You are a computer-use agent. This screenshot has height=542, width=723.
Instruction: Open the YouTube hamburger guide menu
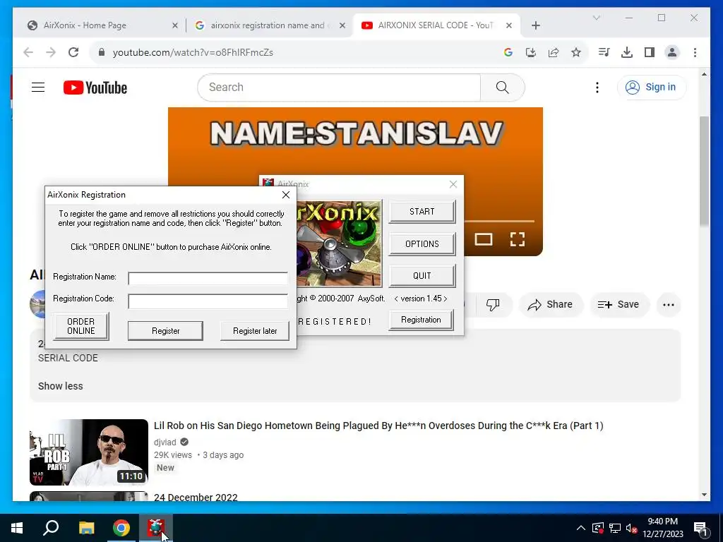(x=38, y=87)
